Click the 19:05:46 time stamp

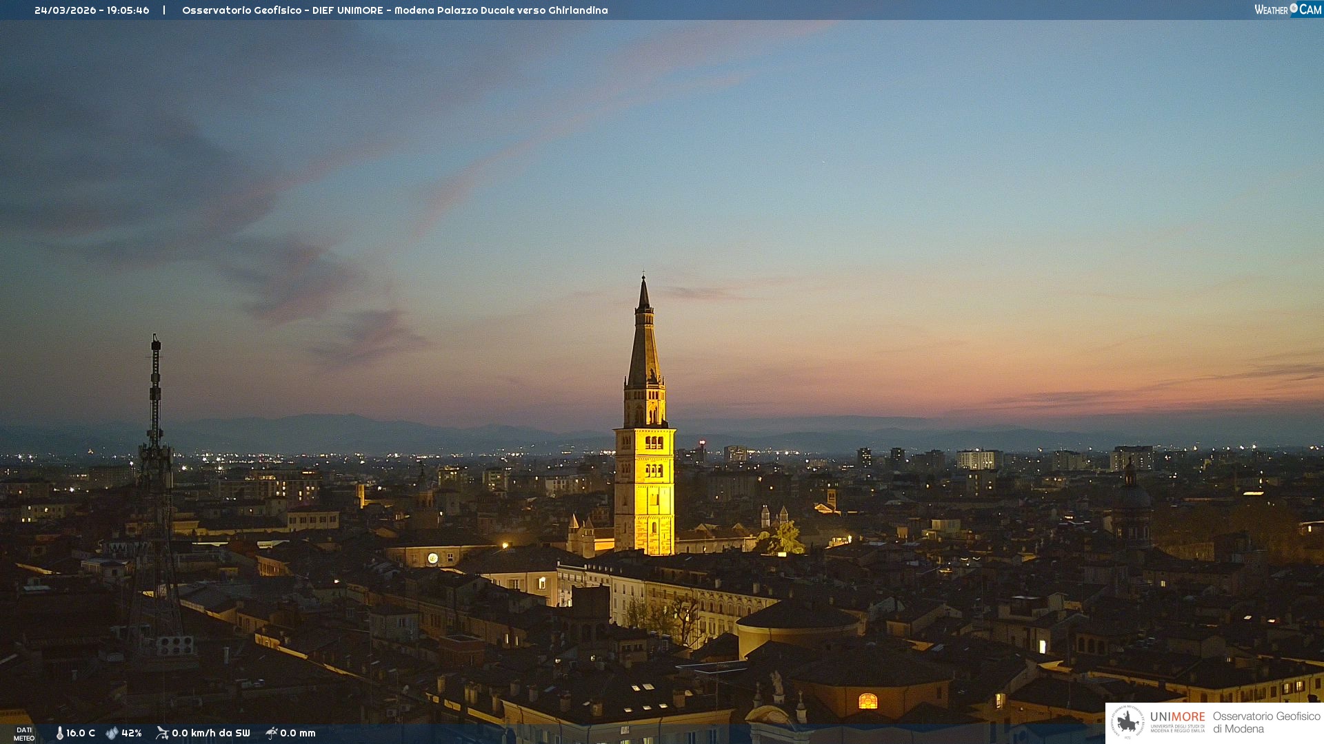click(128, 10)
